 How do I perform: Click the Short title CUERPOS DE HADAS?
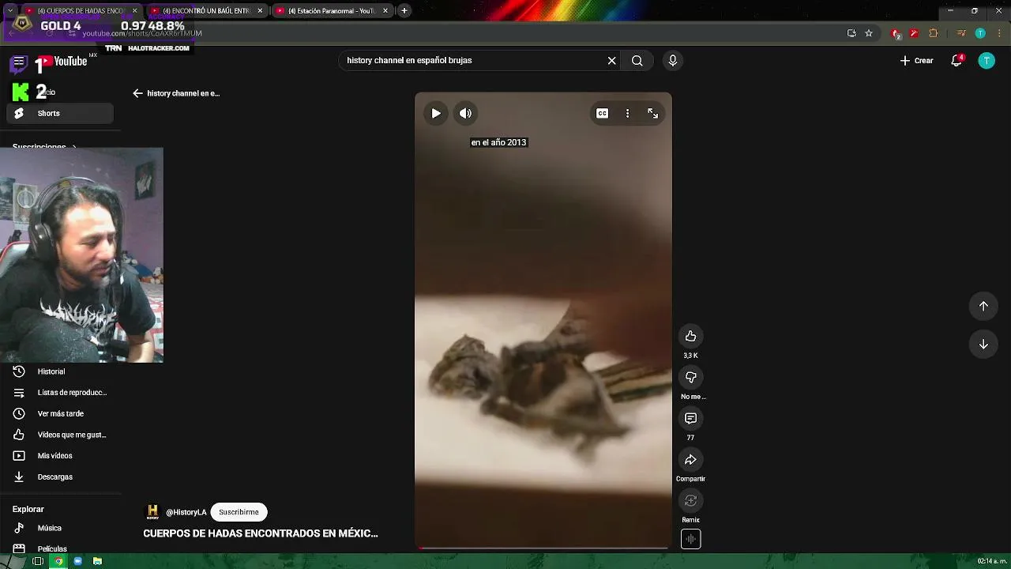coord(261,533)
